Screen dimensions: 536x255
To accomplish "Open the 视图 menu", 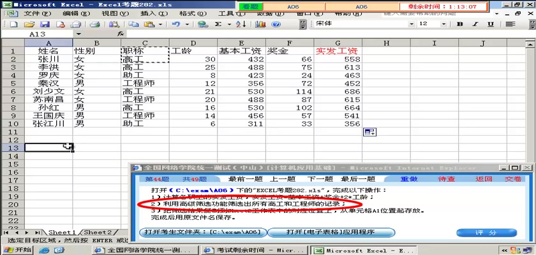I will point(115,13).
